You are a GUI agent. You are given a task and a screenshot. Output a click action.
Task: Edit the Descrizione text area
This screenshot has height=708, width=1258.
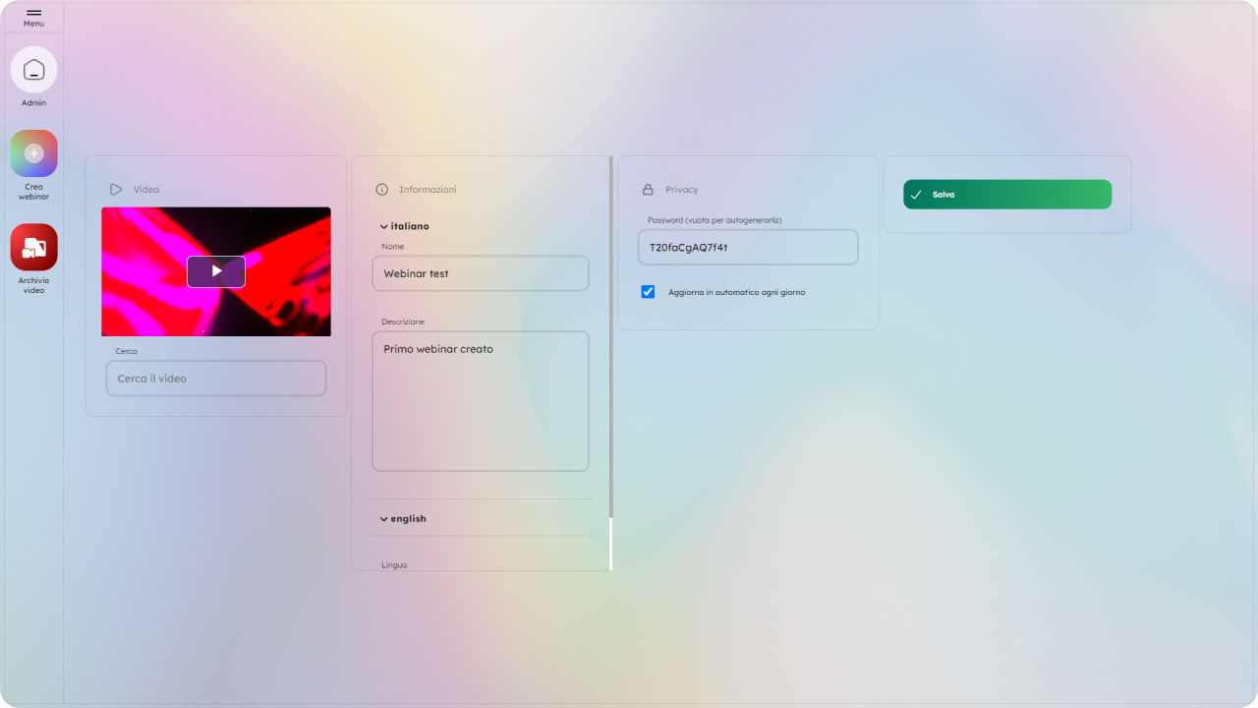click(x=481, y=401)
